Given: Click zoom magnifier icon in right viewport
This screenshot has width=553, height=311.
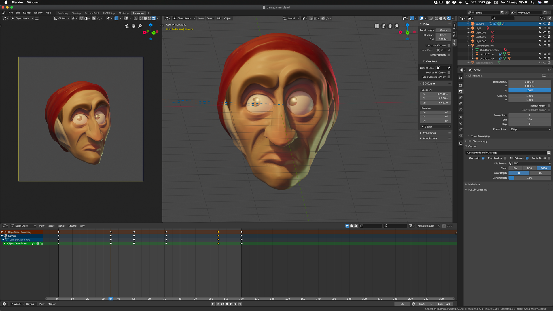Looking at the screenshot, I should (x=397, y=26).
